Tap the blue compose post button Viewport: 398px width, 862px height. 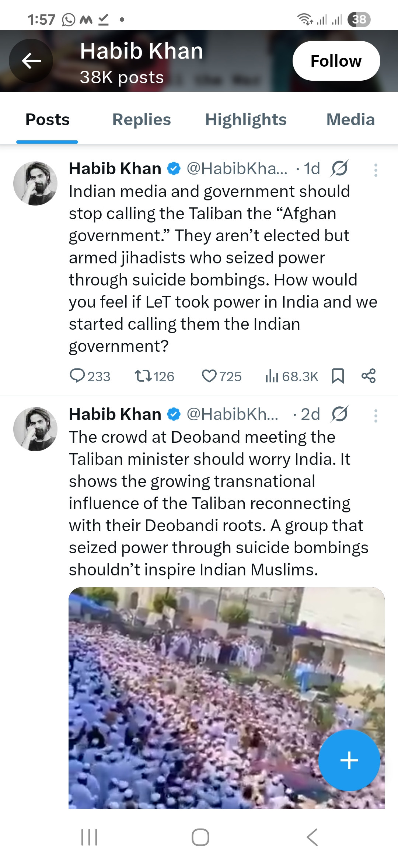tap(349, 760)
